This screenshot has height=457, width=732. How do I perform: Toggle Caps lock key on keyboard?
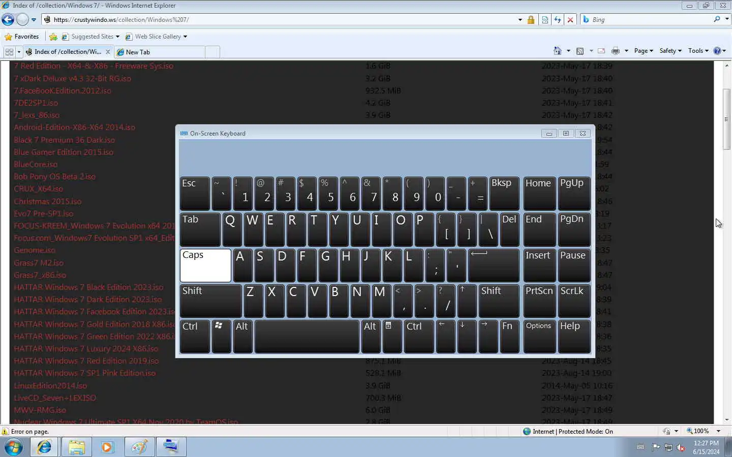point(205,266)
